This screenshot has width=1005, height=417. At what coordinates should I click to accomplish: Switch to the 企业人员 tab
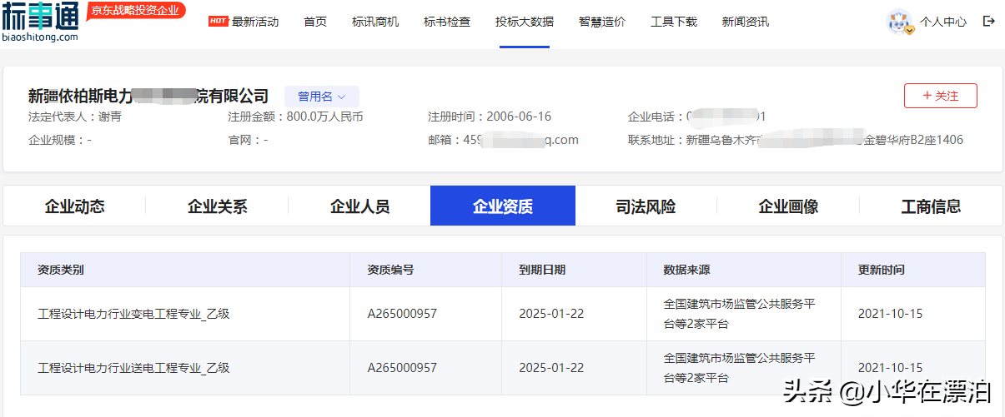click(360, 206)
